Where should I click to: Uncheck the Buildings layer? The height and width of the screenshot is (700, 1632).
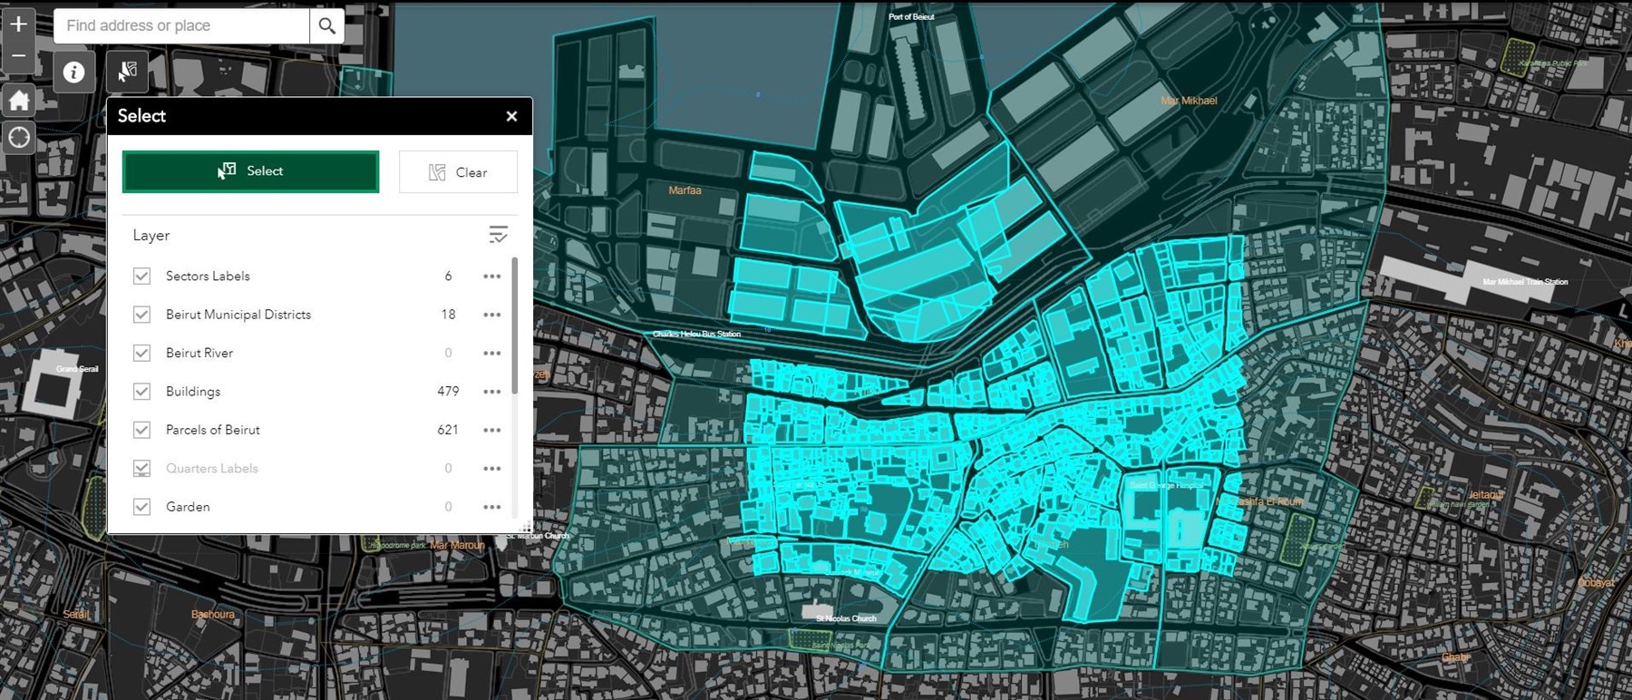point(141,392)
